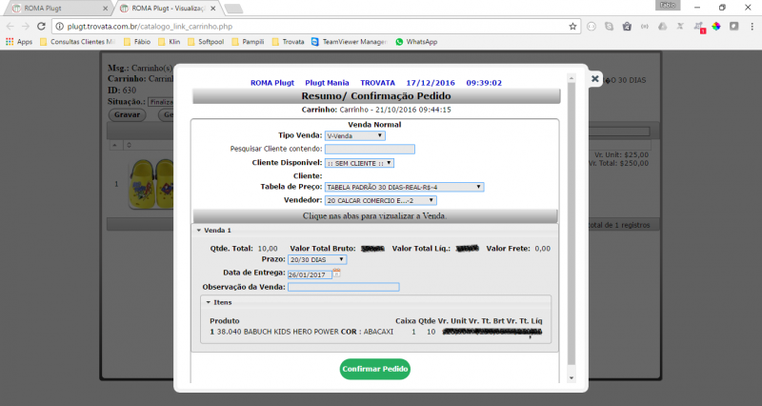The image size is (762, 406).
Task: Click the yellow shoe product thumbnail
Action: [x=150, y=184]
